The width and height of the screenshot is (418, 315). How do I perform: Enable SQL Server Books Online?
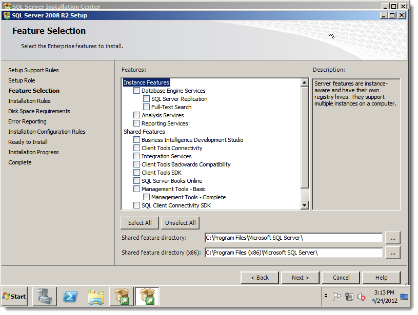click(136, 181)
